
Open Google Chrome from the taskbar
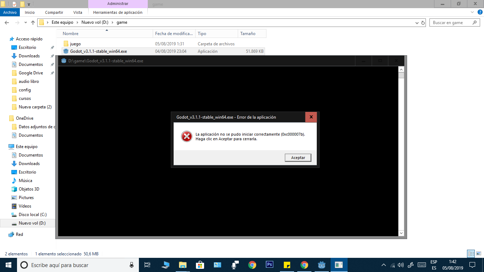[x=252, y=265]
